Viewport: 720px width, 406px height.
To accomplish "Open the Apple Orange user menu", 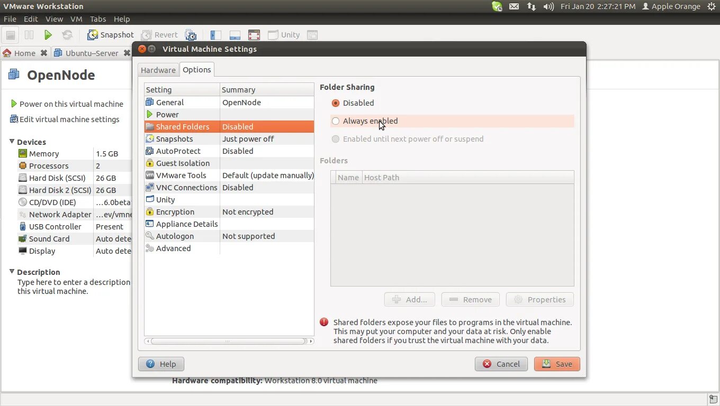I will pyautogui.click(x=671, y=6).
